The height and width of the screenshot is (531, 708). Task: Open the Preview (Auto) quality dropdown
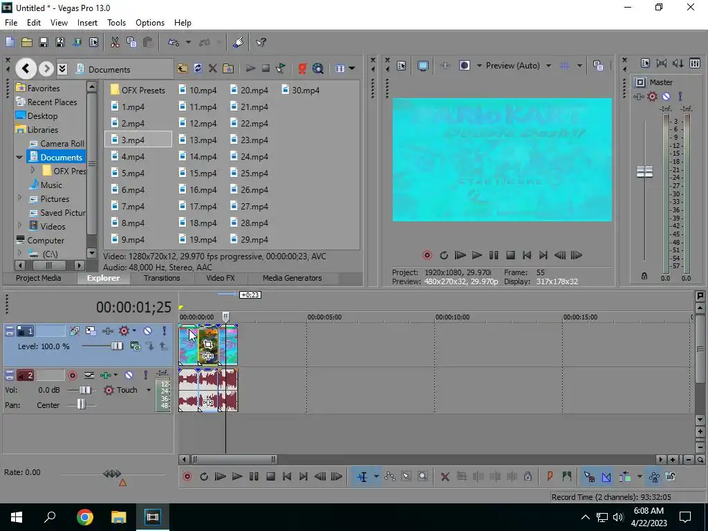coord(548,66)
